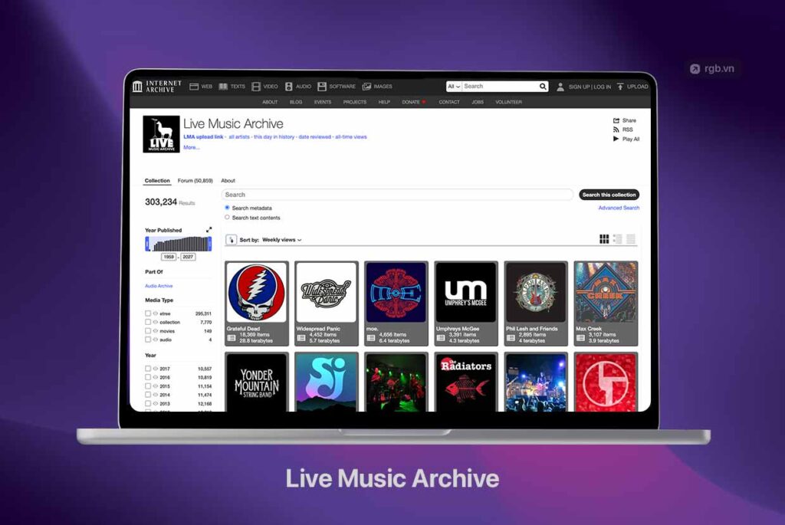Toggle the eye icon for 2014

pos(155,395)
